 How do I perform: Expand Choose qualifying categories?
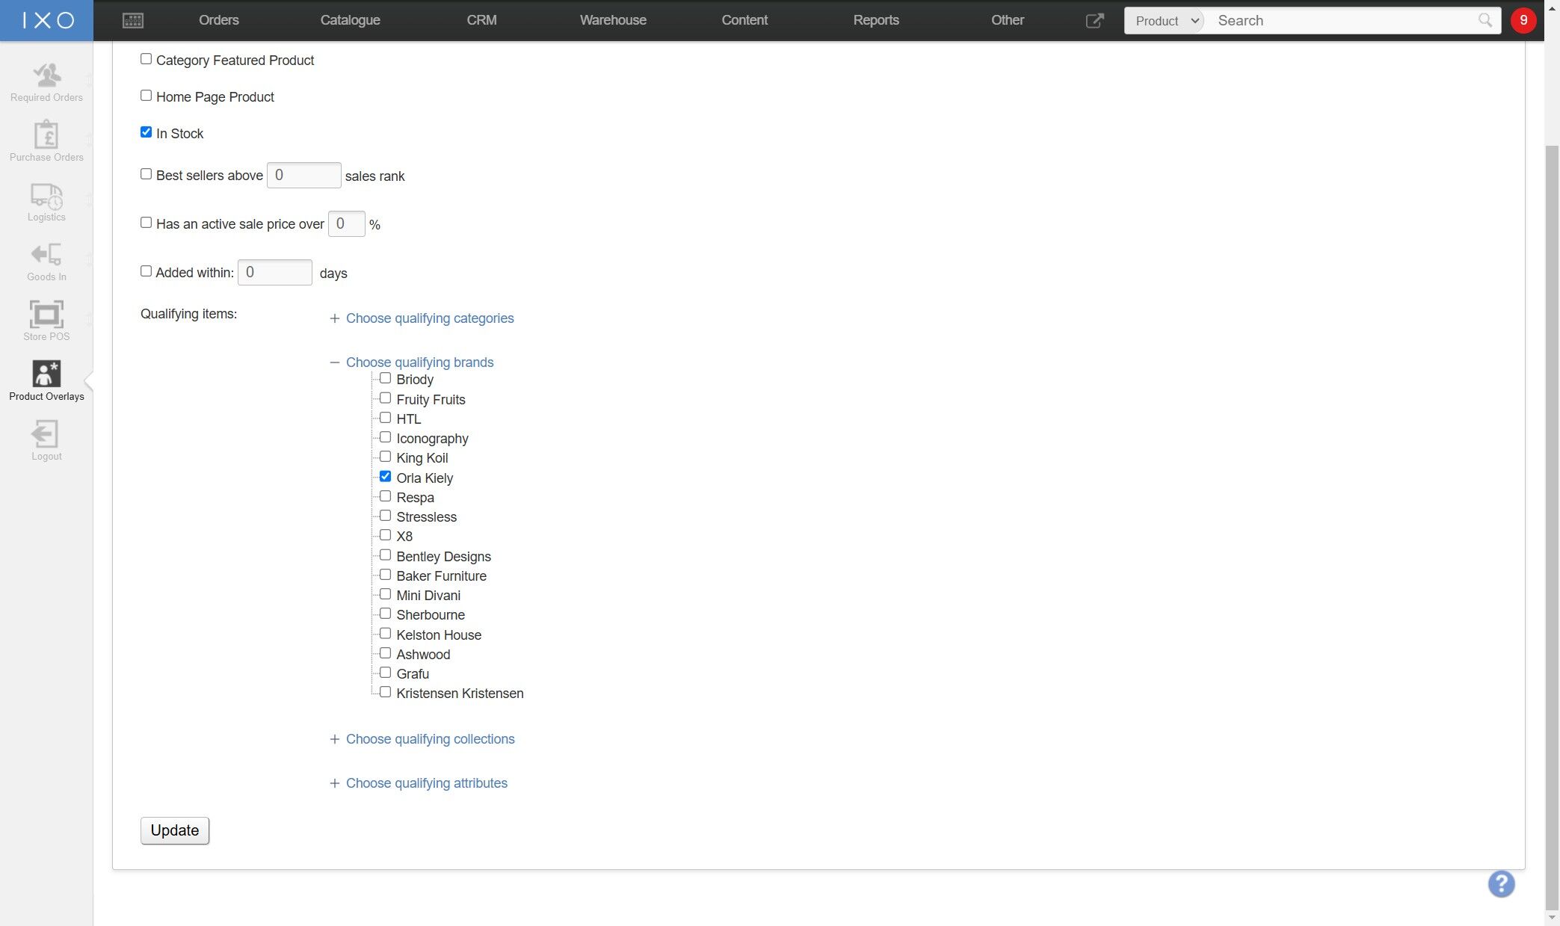click(429, 318)
